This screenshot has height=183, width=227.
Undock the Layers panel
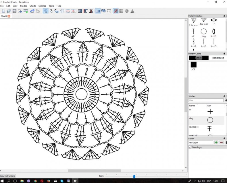coord(224,138)
